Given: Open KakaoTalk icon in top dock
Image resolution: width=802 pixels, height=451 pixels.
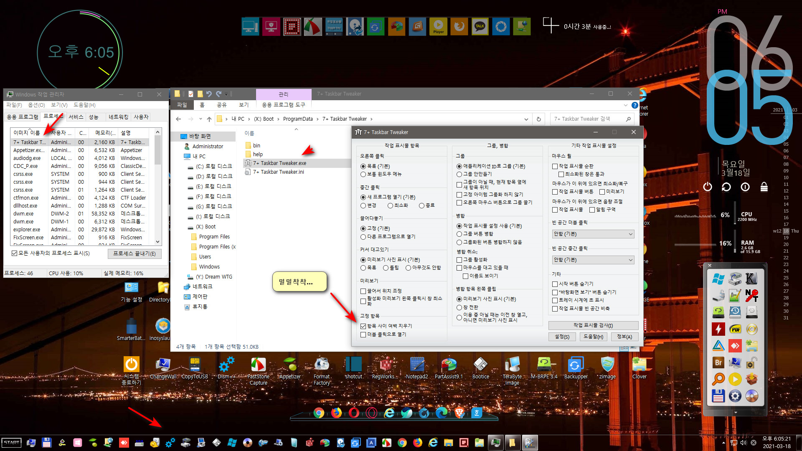Looking at the screenshot, I should [x=480, y=27].
